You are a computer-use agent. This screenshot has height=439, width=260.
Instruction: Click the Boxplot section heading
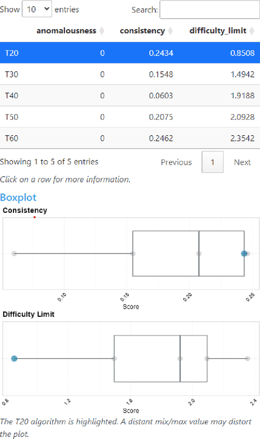18,197
